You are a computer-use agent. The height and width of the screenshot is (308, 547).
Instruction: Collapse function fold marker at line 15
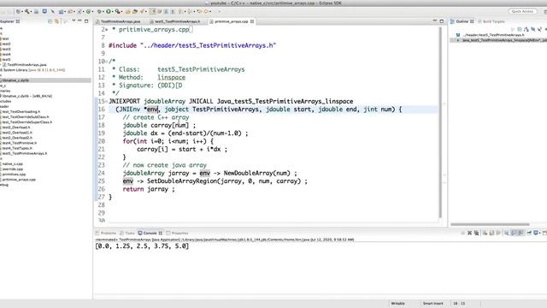[107, 102]
